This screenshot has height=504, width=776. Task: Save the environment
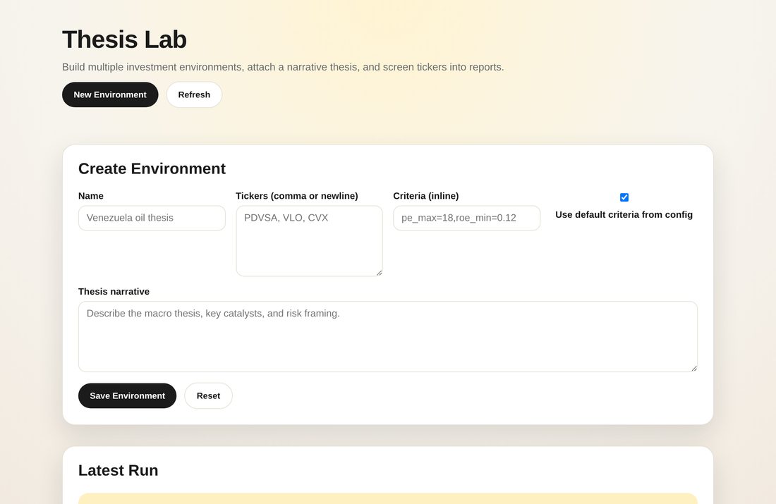point(127,395)
